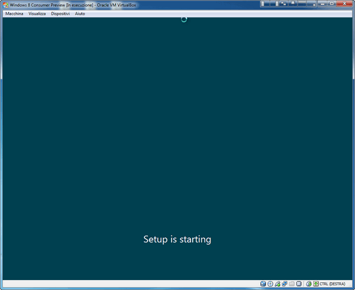Click the hard disk activity status icon
Viewport: 355px width, 290px height.
point(263,284)
